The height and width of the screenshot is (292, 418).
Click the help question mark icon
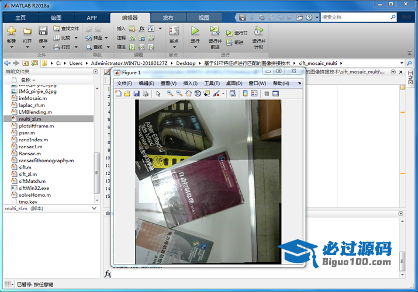click(x=309, y=18)
